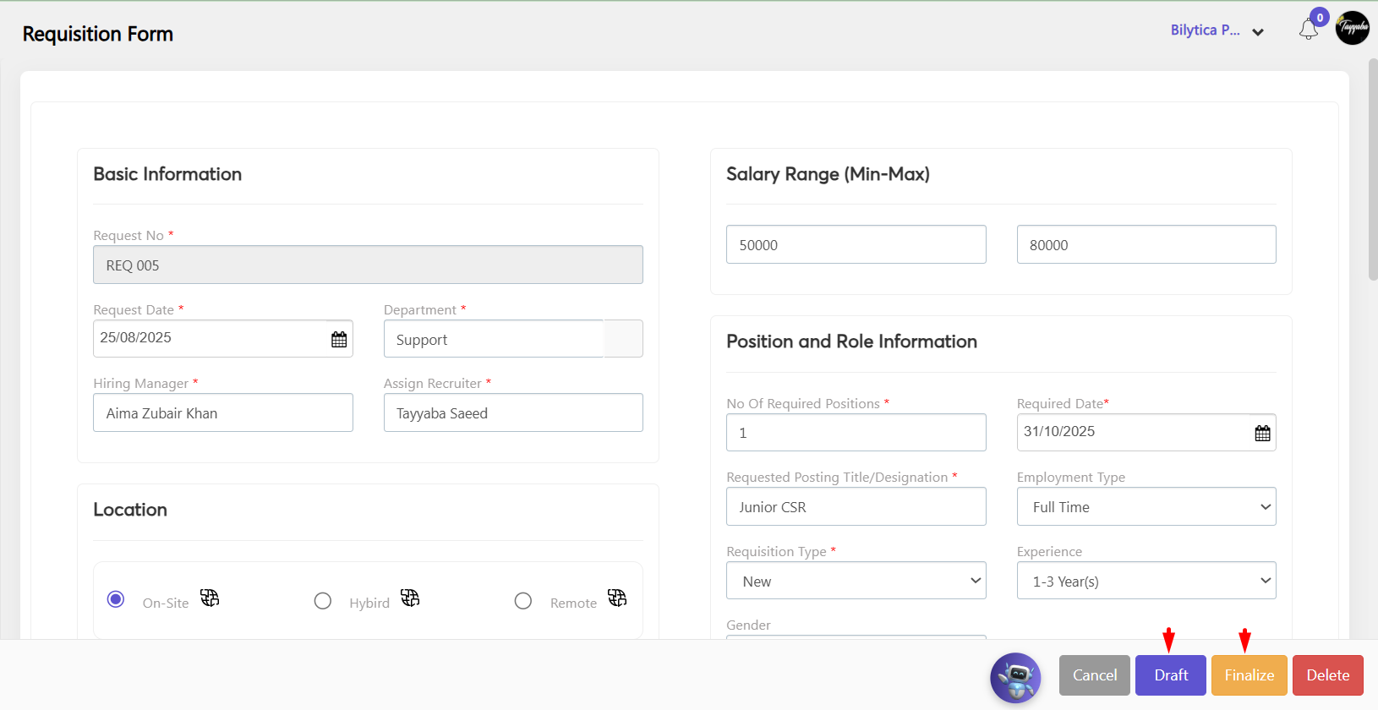
Task: Open the Request Date calendar picker
Action: pos(339,339)
